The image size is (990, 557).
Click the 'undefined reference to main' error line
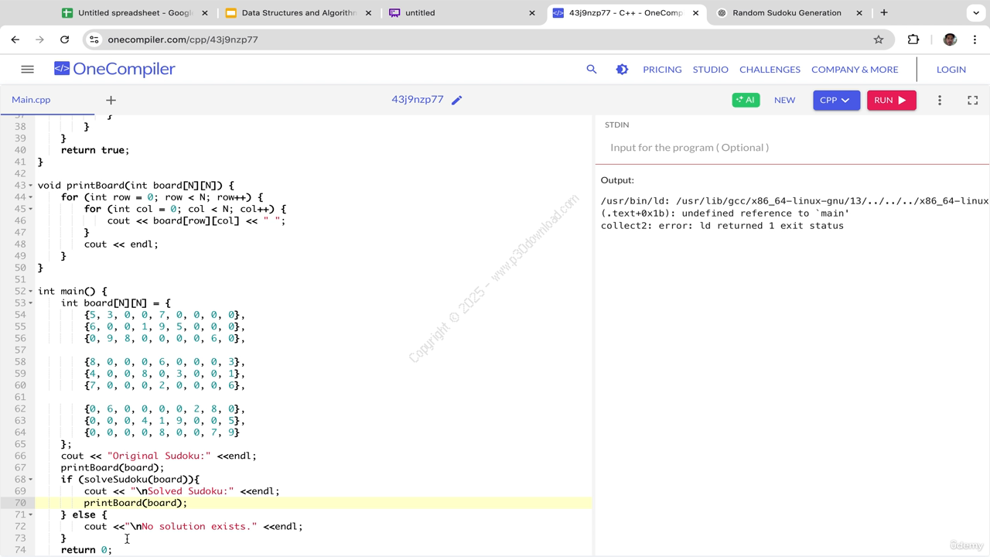pos(725,214)
